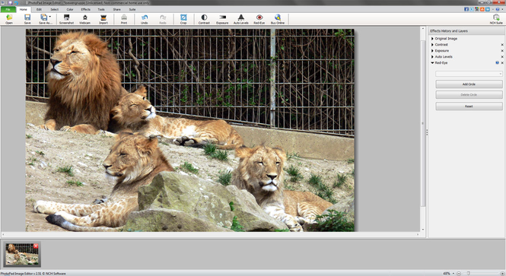The width and height of the screenshot is (506, 276).
Task: Select the Crop tool
Action: 183,19
